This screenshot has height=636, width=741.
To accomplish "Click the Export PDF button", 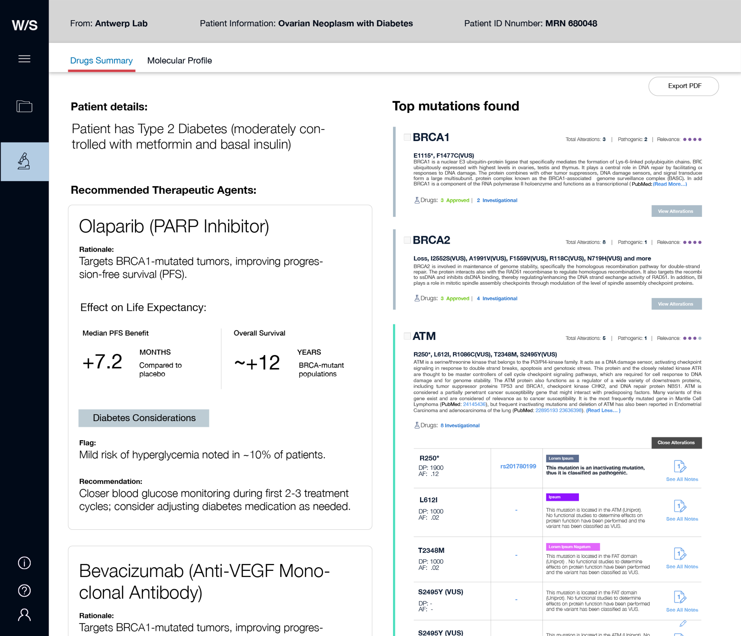I will [683, 86].
